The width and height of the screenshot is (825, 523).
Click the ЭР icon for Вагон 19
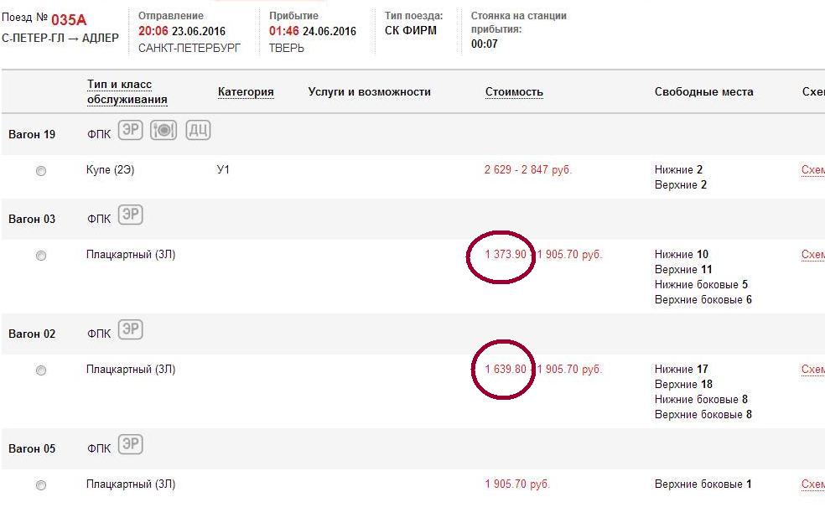(131, 131)
